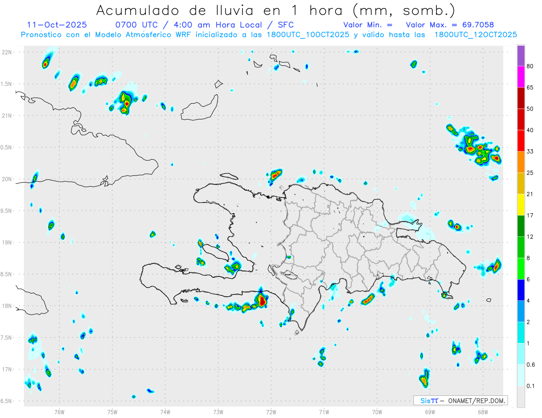Click the legend value '0.6'
This screenshot has height=418, width=542.
point(531,365)
